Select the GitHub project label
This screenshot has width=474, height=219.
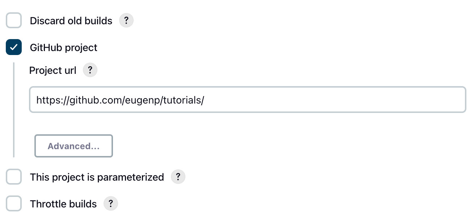pos(64,47)
